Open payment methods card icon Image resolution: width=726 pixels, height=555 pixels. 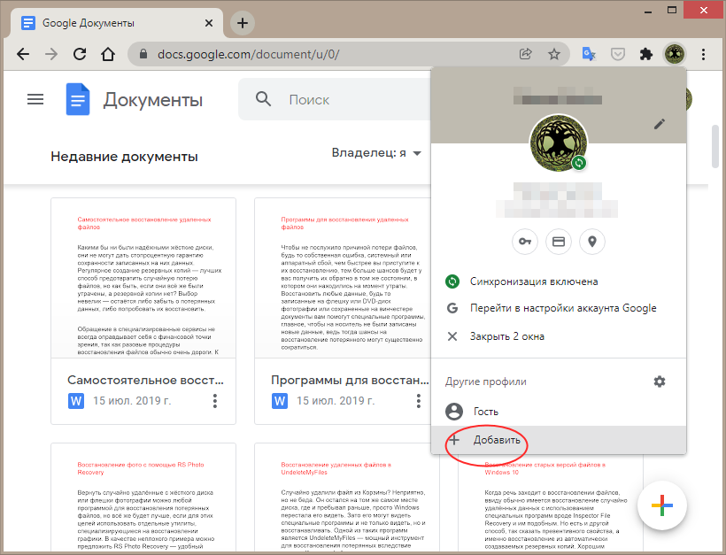[559, 241]
